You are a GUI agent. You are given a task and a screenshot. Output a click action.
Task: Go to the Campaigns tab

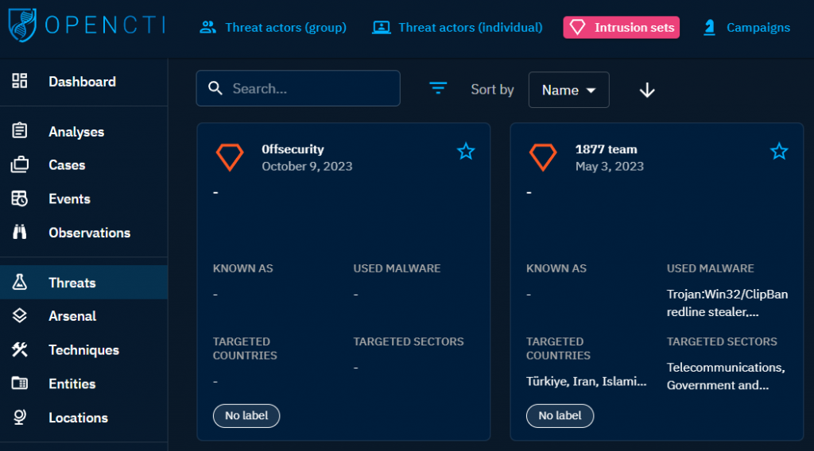(747, 27)
